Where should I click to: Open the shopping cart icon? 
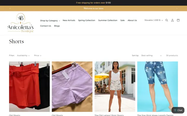click(178, 20)
